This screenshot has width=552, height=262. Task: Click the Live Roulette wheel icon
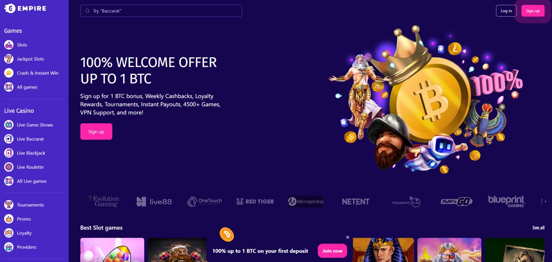(9, 167)
